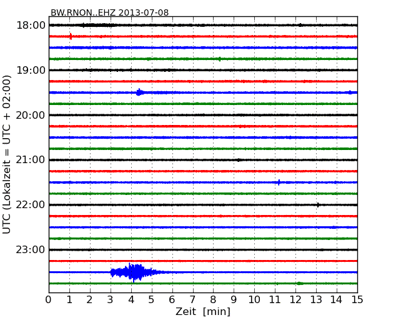The image size is (406, 325).
Task: Click the x-axis label Zeit [min]
Action: [x=203, y=311]
